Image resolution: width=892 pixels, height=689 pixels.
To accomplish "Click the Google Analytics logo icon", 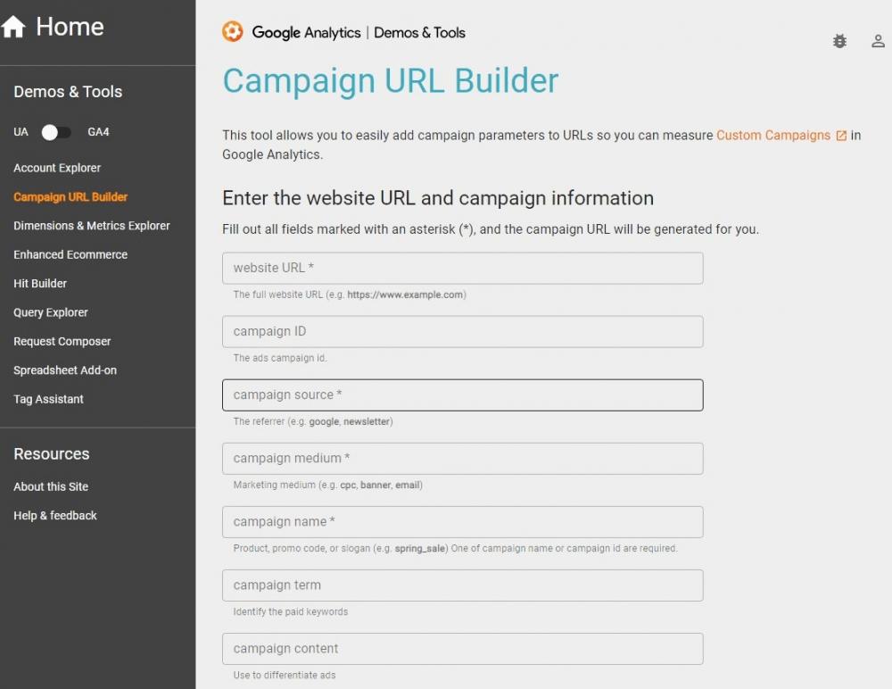I will click(x=233, y=32).
